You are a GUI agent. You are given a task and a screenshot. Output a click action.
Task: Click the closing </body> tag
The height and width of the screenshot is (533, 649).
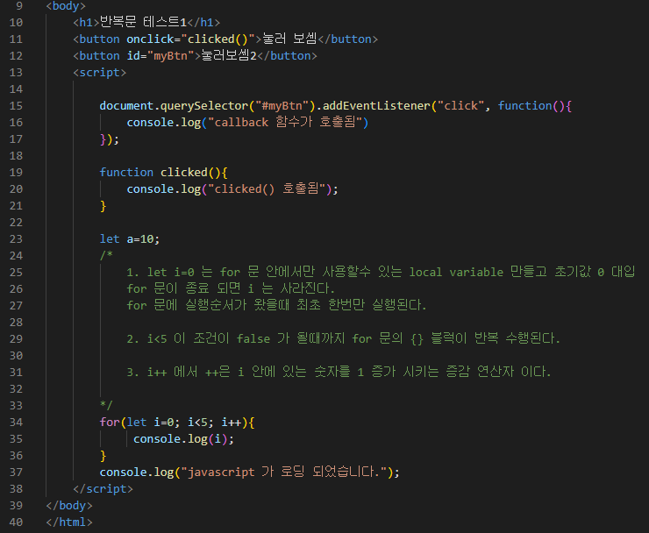69,506
